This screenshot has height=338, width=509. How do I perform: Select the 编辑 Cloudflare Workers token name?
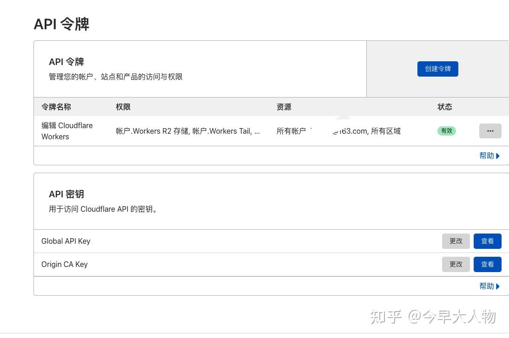[x=67, y=131]
